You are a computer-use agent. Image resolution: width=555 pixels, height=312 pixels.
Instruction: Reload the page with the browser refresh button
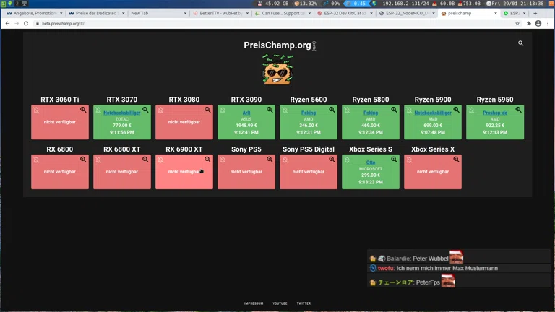(26, 23)
